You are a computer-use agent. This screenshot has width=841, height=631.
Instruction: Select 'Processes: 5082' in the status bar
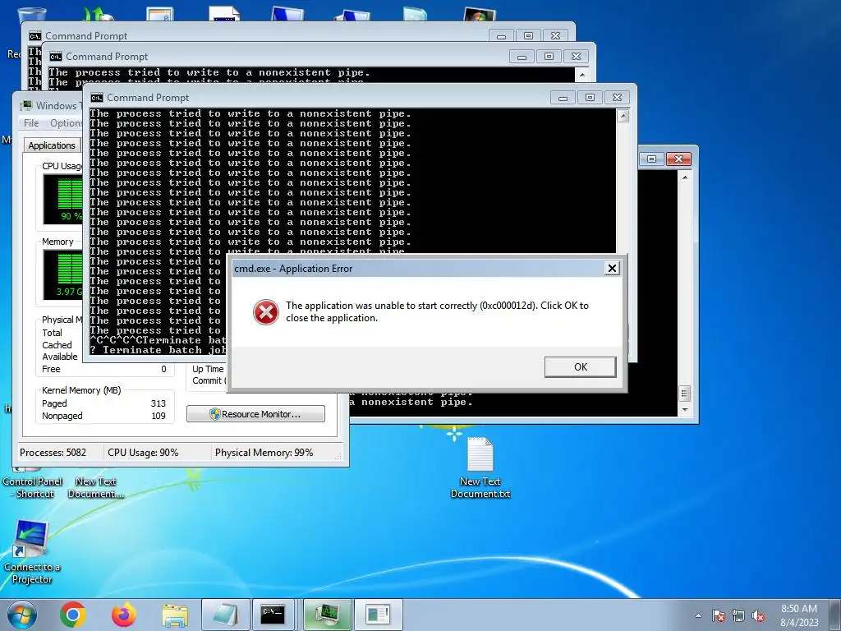point(53,453)
